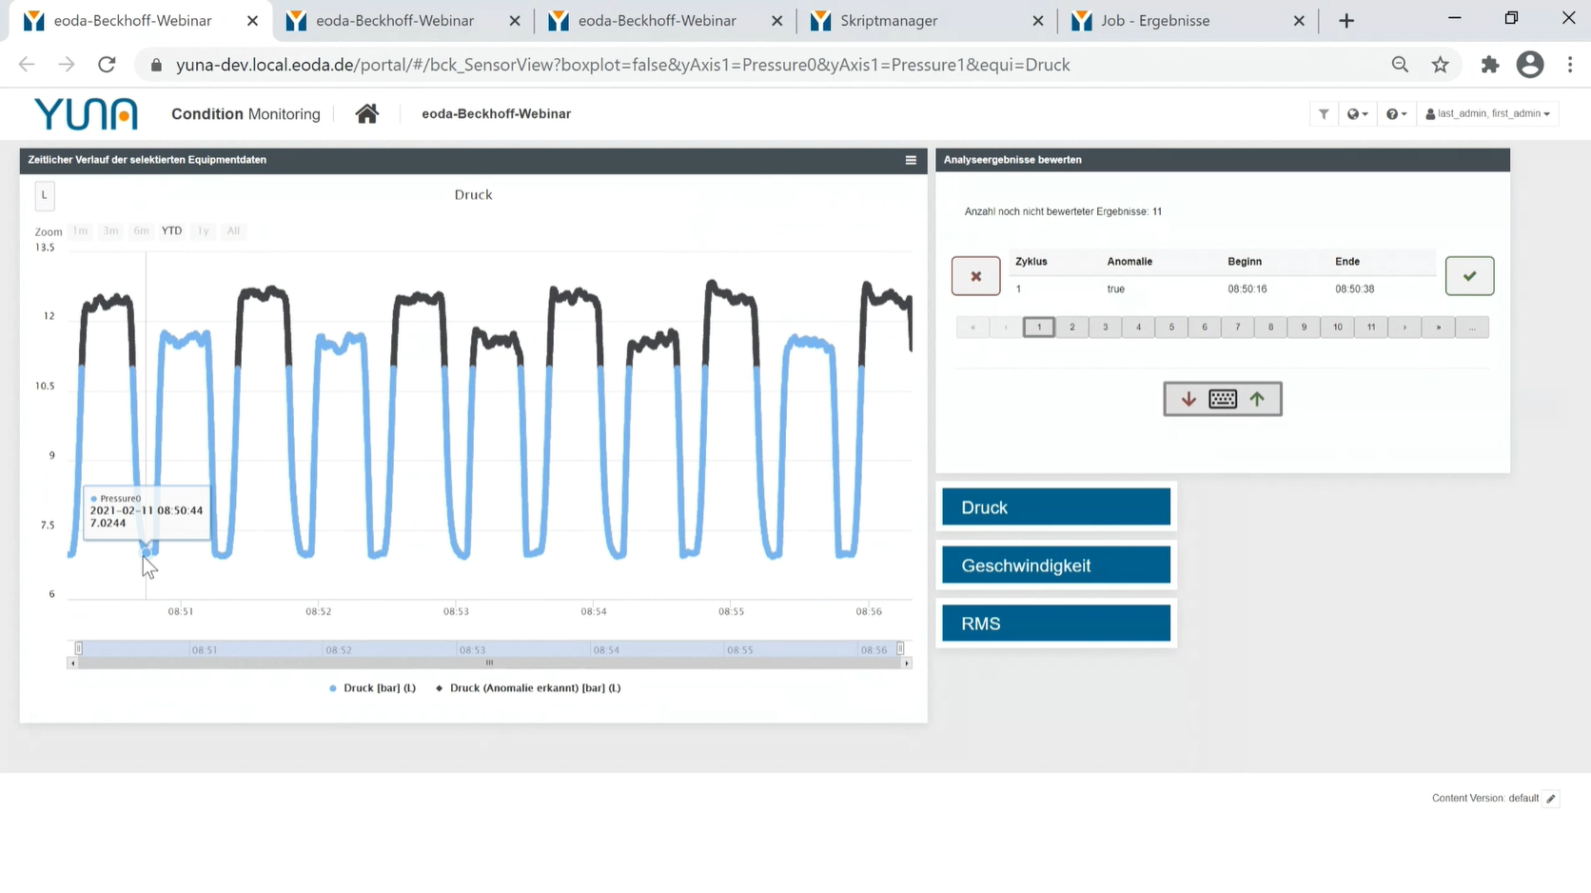Click the zoom magnifier icon in address bar

(x=1400, y=65)
